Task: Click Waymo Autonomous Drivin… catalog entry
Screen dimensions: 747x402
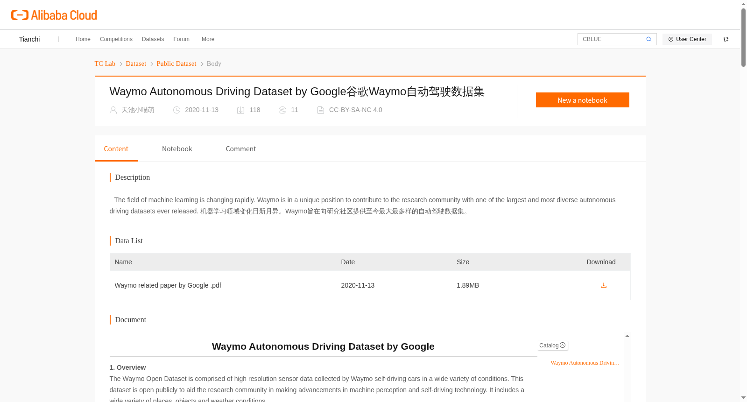Action: click(x=585, y=363)
